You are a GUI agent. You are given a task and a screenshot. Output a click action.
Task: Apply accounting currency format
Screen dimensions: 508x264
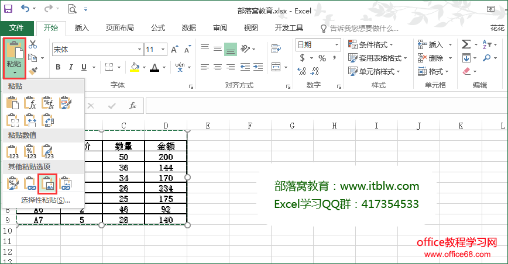(x=302, y=58)
